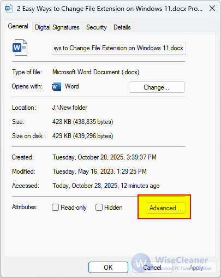
Task: Click the size value '428 KB (438,835 bytes)'
Action: tap(82, 122)
